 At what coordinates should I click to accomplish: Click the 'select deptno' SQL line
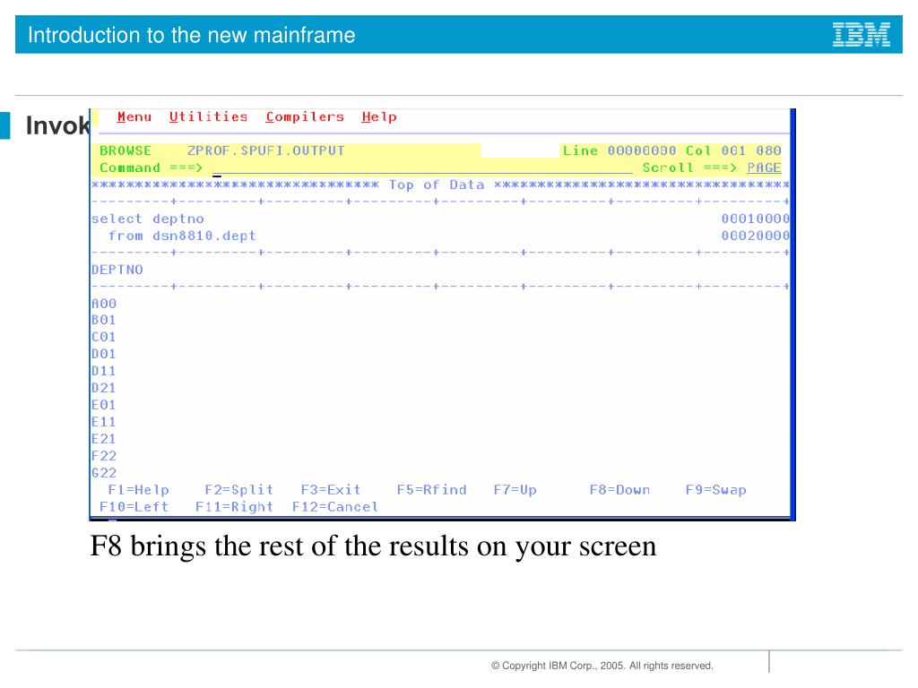(x=148, y=219)
